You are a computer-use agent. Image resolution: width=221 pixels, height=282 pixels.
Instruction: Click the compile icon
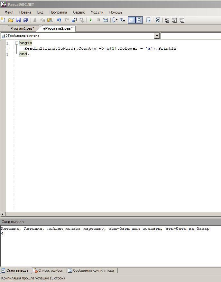tap(106, 20)
